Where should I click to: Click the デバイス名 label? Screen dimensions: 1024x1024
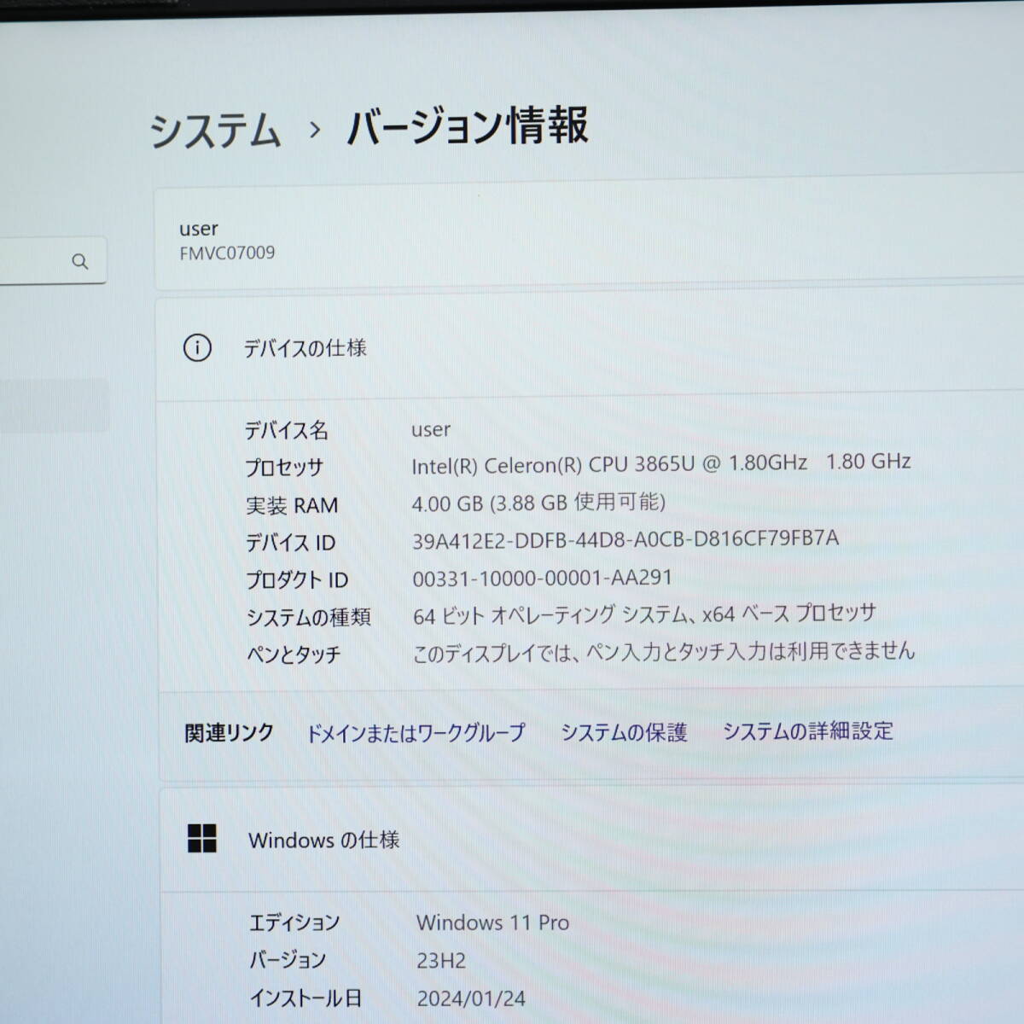[x=286, y=430]
